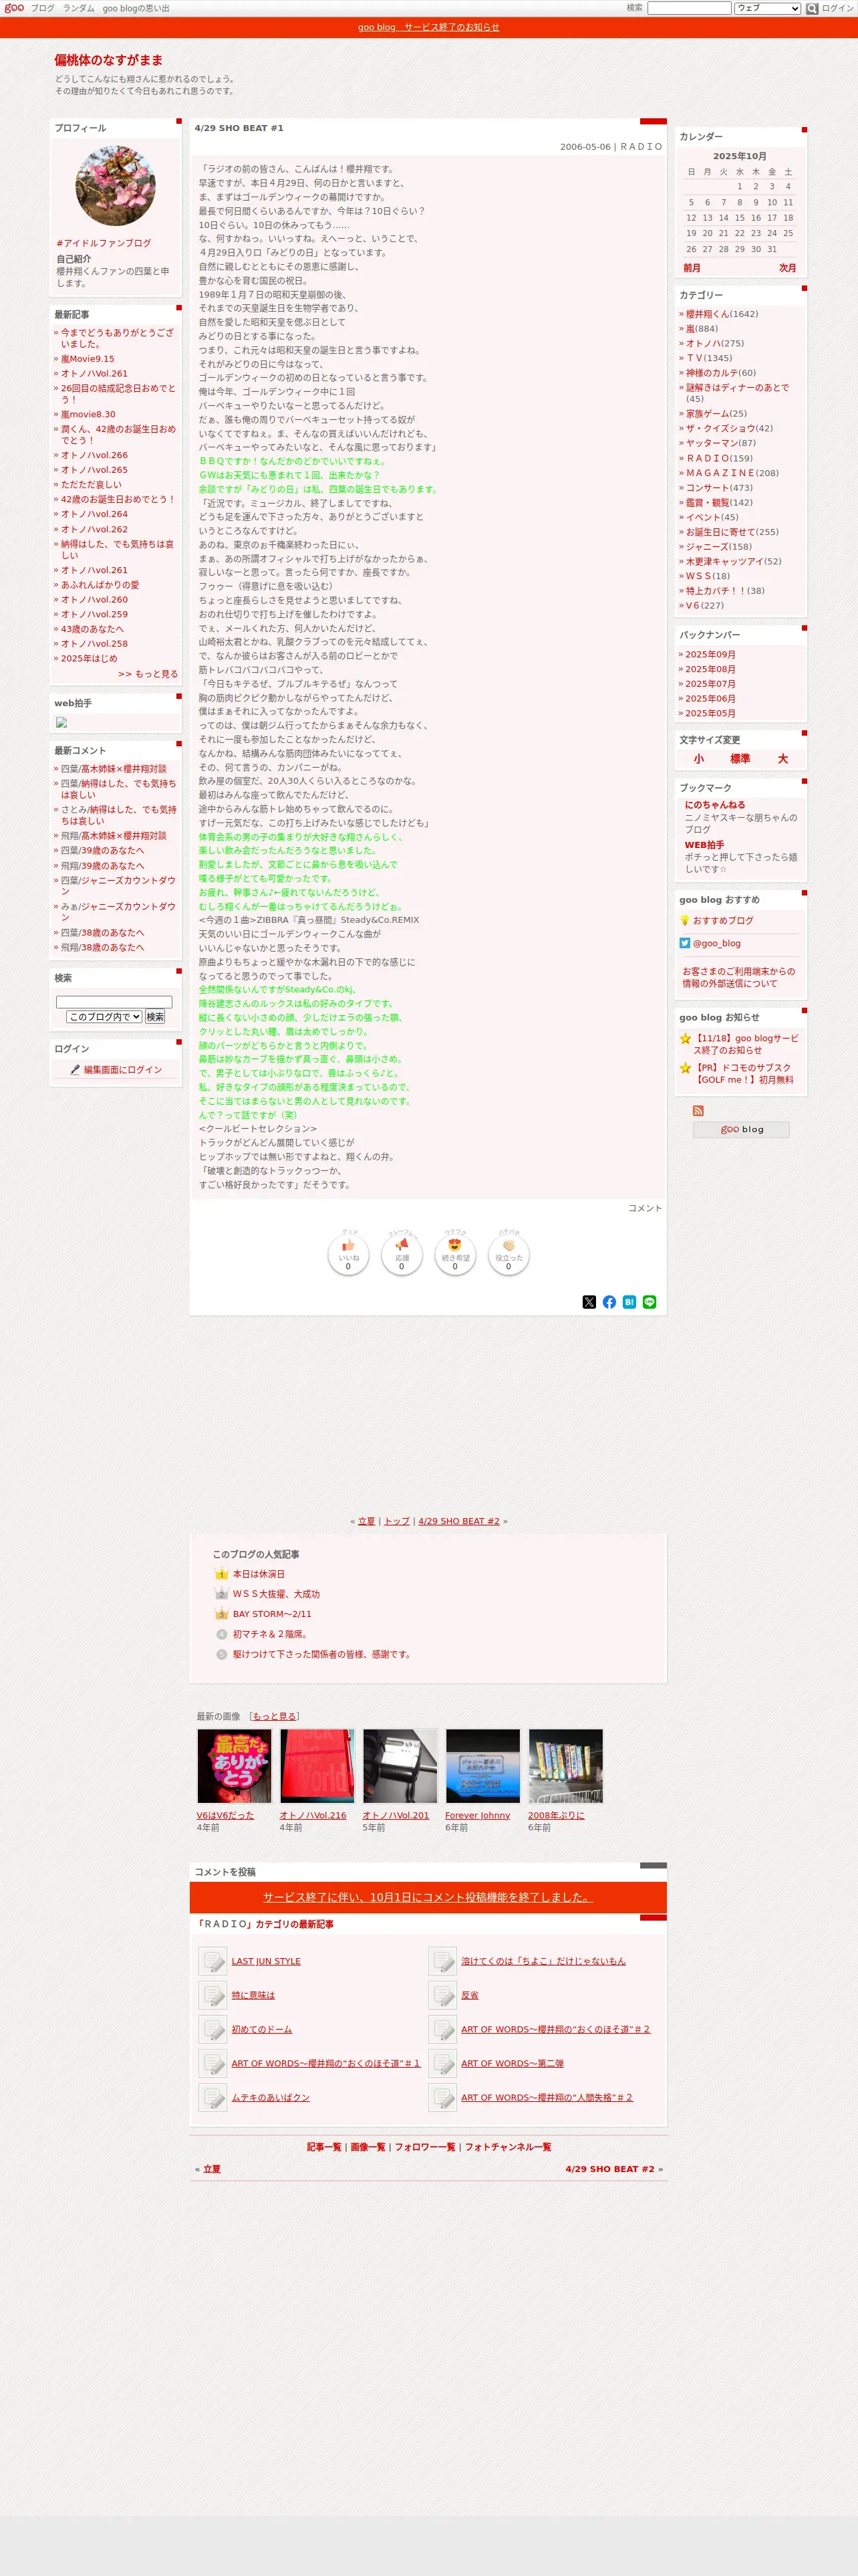This screenshot has width=858, height=2576.
Task: Click the goo logo in top bar
Action: coord(14,8)
